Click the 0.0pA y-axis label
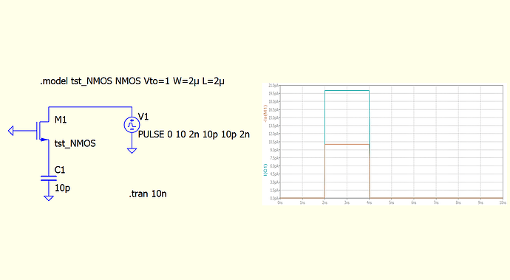Viewport: 510px width, 280px height. click(x=274, y=199)
